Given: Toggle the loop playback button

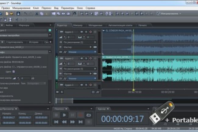Looking at the screenshot, I should (89, 115).
